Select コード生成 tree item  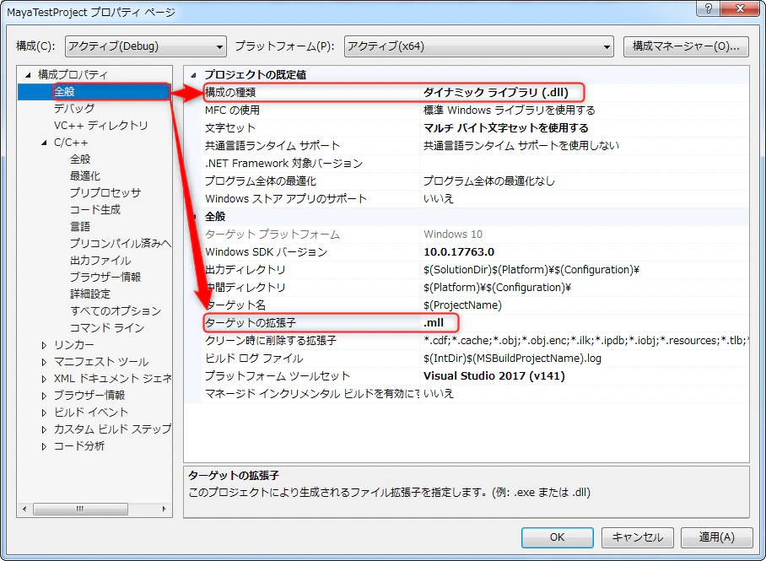click(x=95, y=210)
